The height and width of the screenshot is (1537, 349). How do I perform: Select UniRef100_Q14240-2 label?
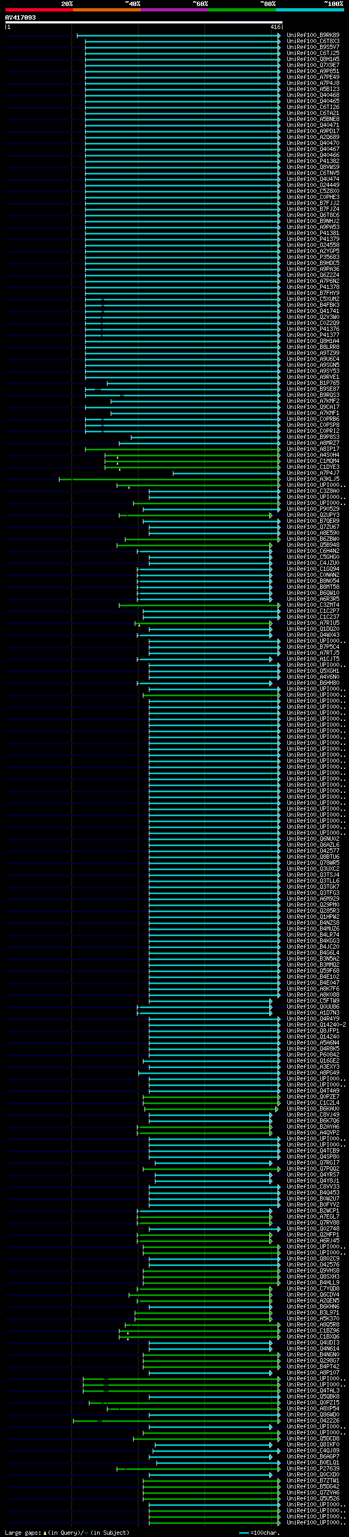click(x=316, y=1024)
